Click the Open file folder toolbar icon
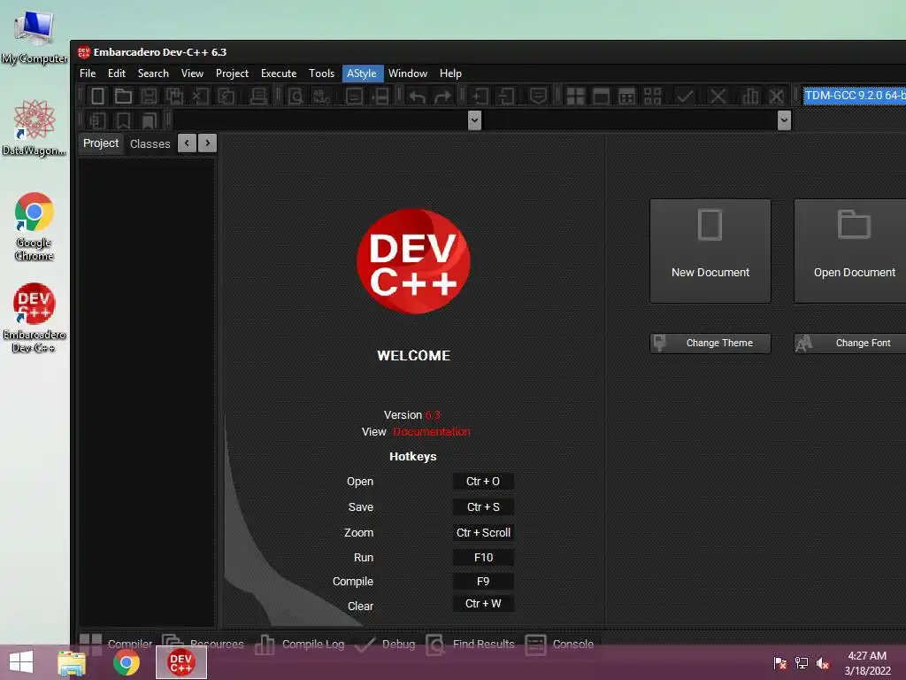This screenshot has height=680, width=906. [x=123, y=96]
